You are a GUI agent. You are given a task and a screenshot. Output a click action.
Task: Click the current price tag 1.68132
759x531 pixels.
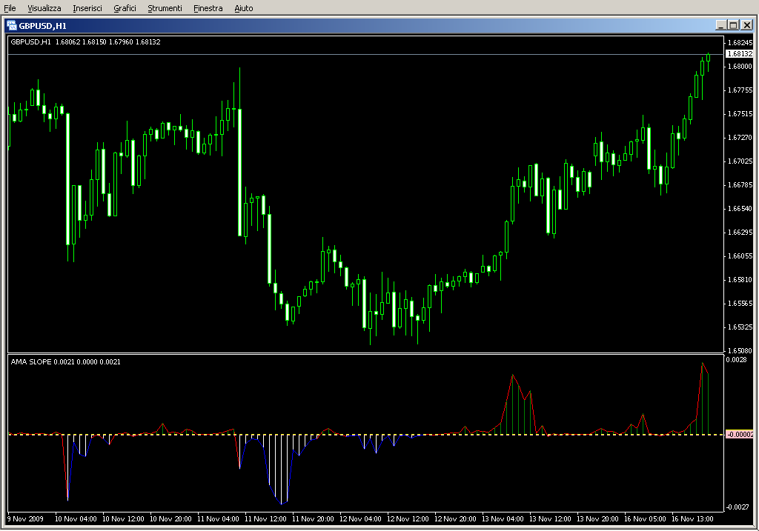click(x=739, y=54)
